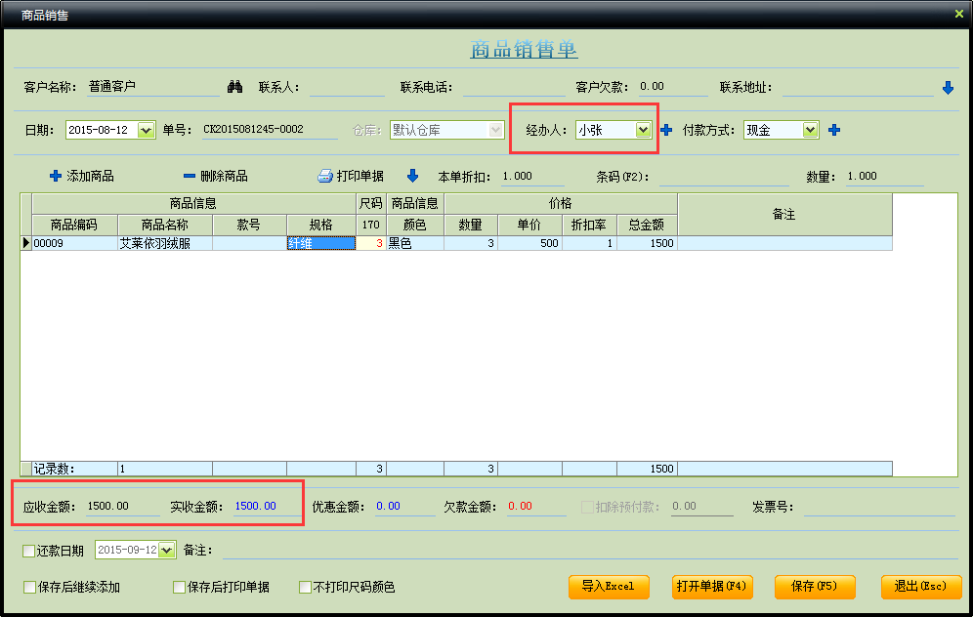Click the 发票号 input field

click(x=880, y=508)
